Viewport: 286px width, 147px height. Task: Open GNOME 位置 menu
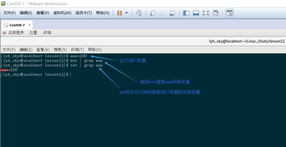point(33,33)
